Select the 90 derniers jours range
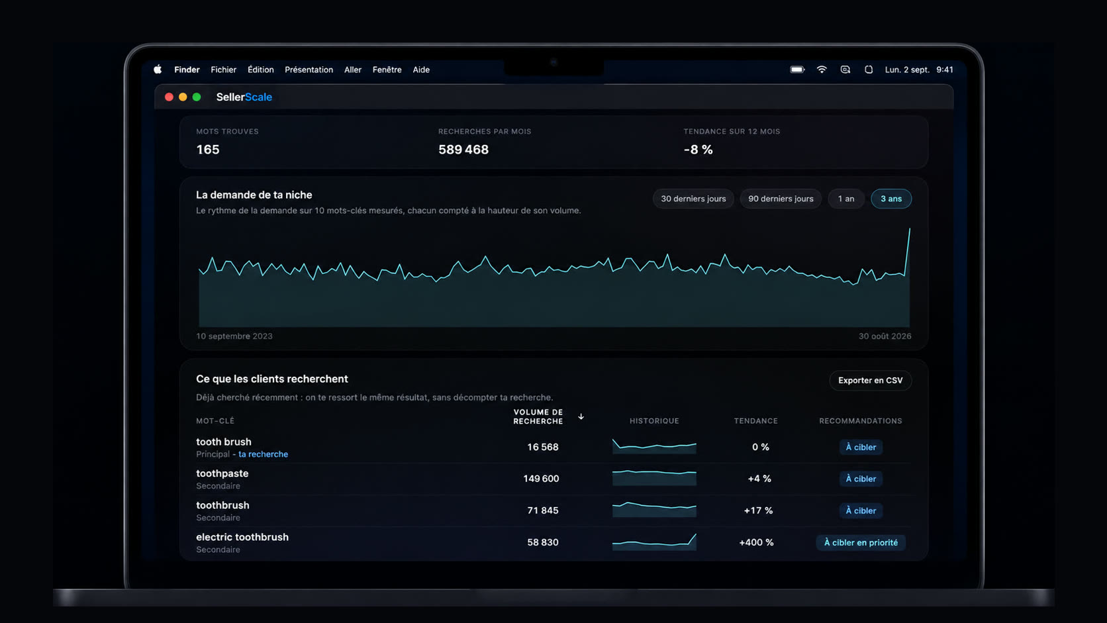Image resolution: width=1107 pixels, height=623 pixels. pos(781,199)
